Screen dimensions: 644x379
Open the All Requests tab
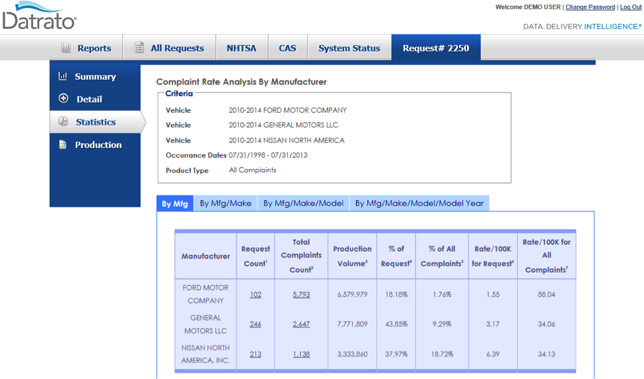click(169, 48)
